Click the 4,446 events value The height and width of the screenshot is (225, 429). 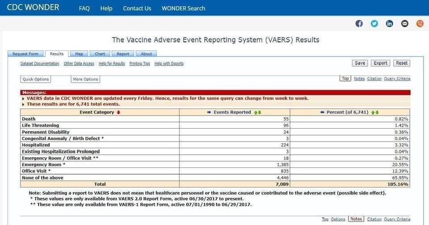click(x=282, y=178)
